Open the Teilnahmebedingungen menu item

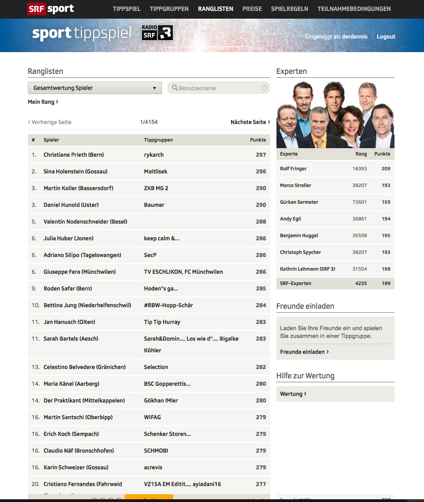click(x=354, y=9)
